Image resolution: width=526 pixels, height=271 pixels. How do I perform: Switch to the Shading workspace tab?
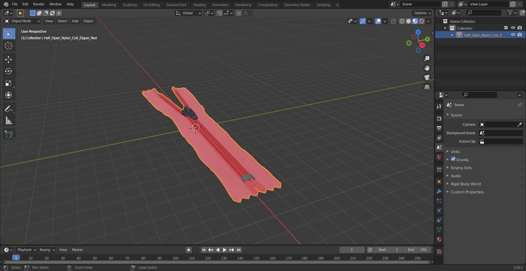[x=199, y=5]
